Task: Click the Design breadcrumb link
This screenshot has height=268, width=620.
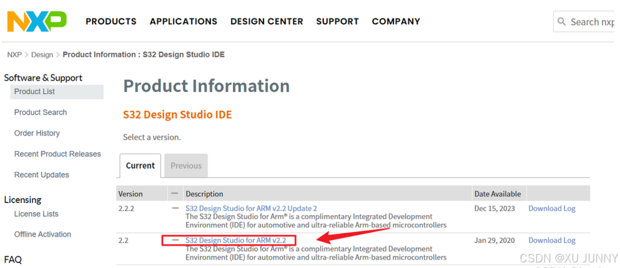Action: (42, 54)
